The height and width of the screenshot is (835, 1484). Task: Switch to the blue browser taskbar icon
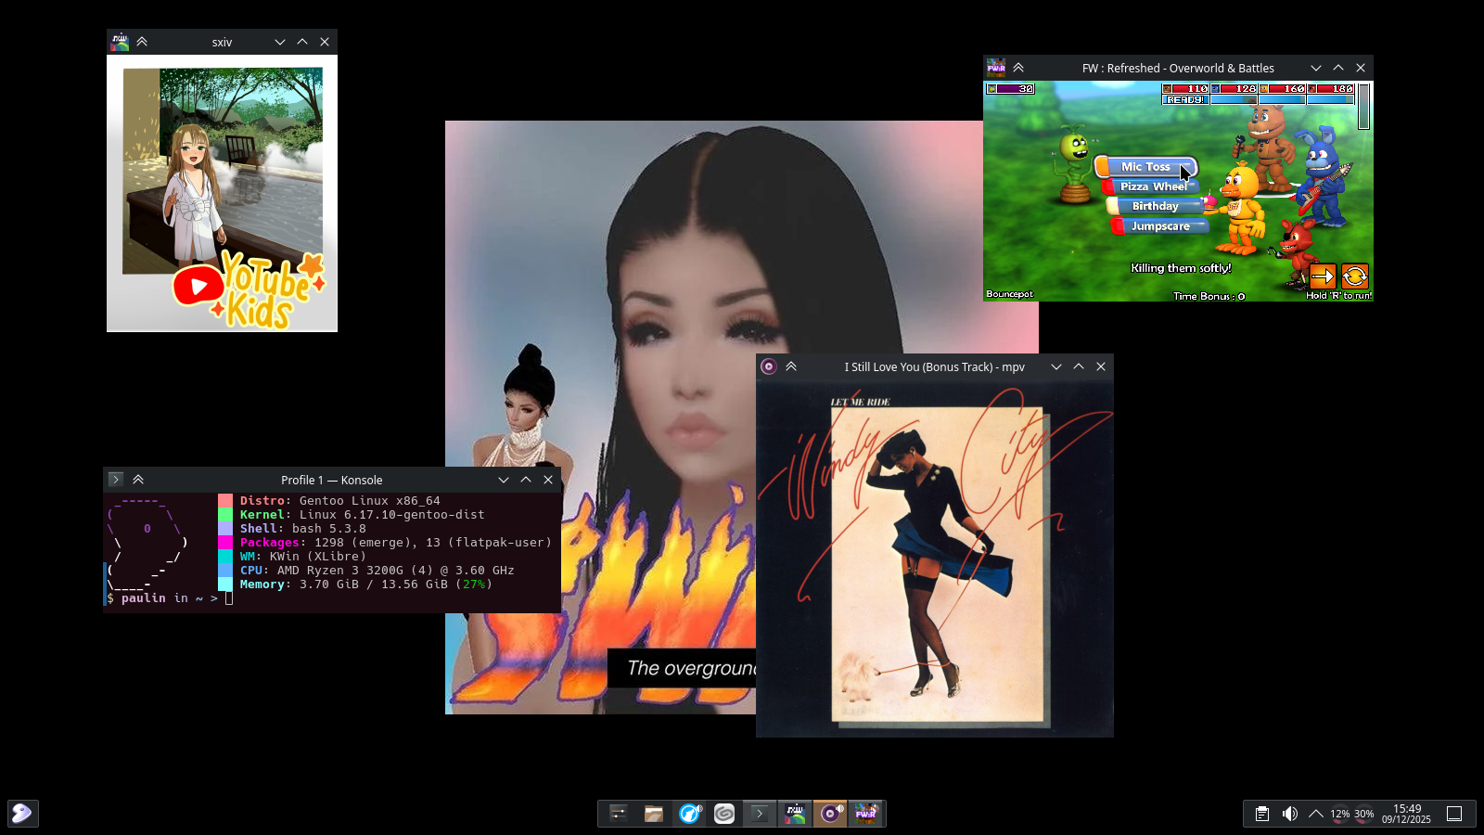coord(689,814)
